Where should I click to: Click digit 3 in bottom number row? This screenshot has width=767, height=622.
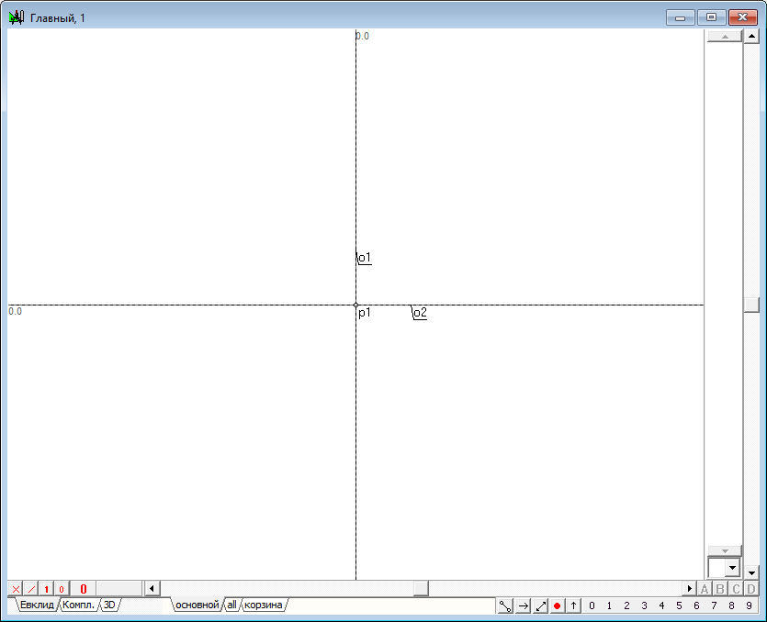(644, 605)
